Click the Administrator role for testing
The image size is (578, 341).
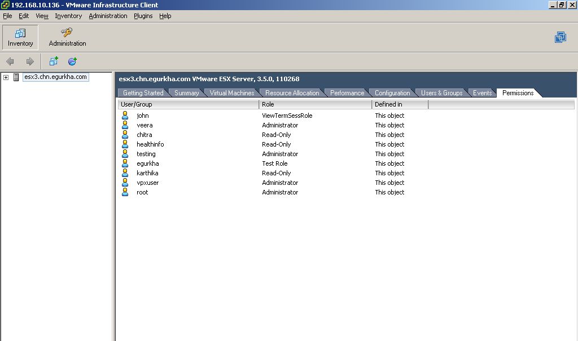pos(280,153)
